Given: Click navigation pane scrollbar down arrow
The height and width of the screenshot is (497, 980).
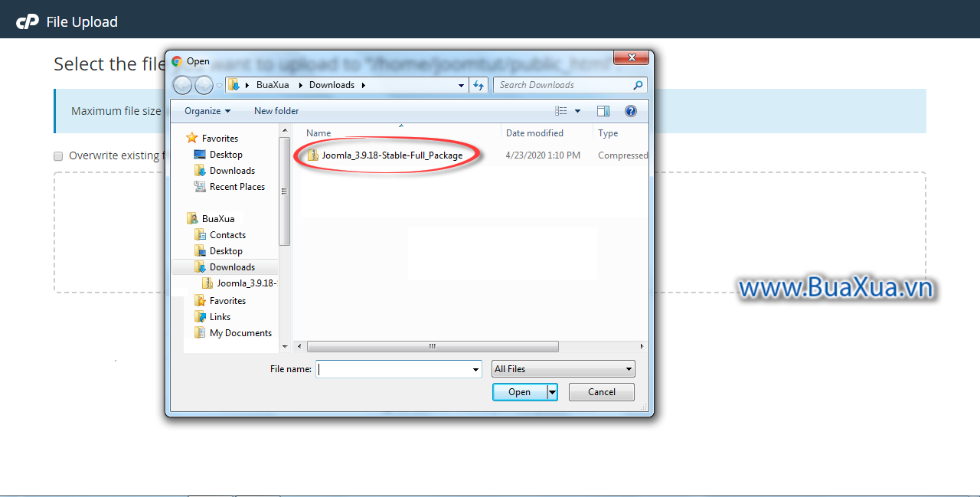Looking at the screenshot, I should click(x=285, y=346).
